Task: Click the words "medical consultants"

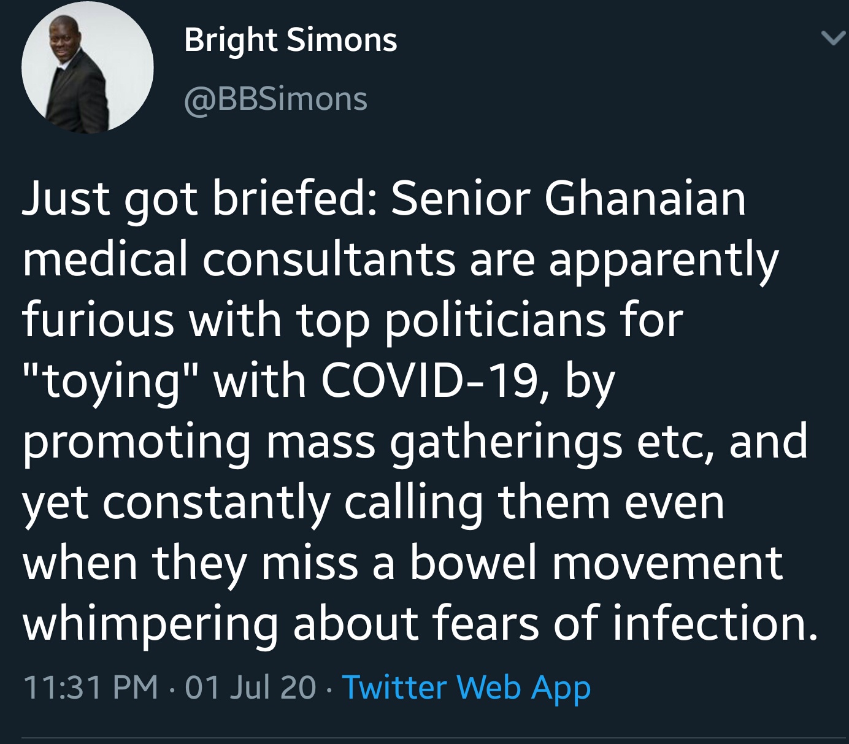Action: pos(239,259)
